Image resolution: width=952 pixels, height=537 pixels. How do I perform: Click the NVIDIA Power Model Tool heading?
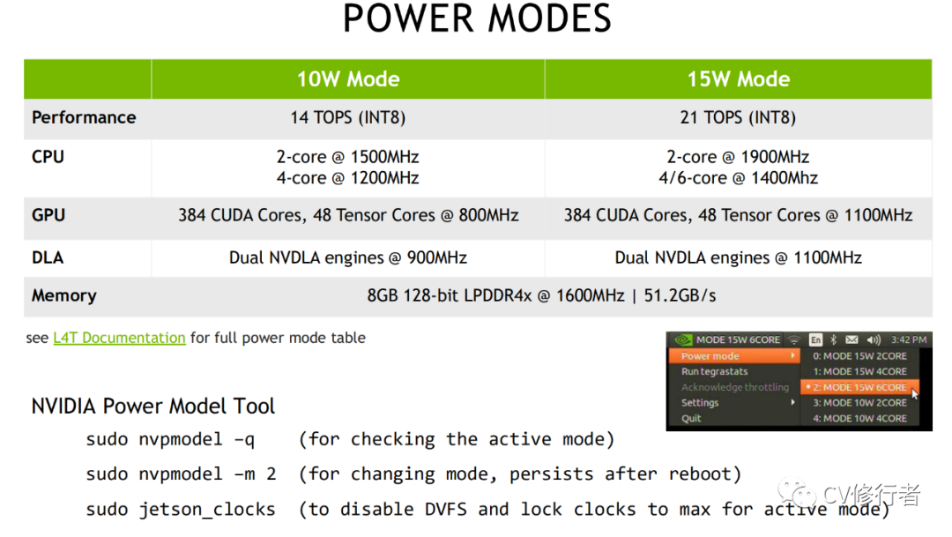(153, 406)
